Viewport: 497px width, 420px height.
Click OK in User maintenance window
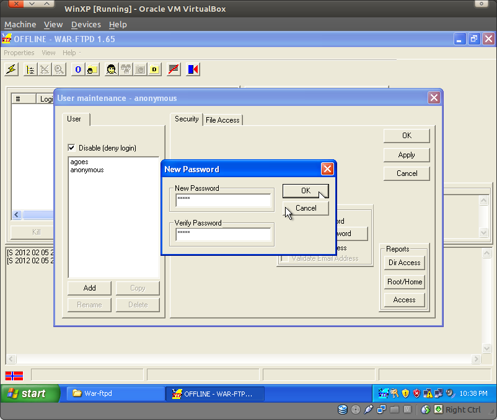pos(407,136)
